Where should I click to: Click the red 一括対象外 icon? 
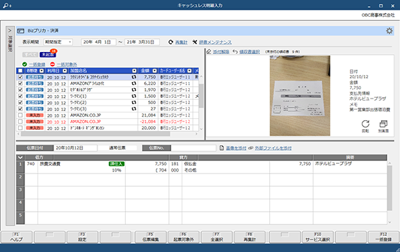(x=52, y=65)
